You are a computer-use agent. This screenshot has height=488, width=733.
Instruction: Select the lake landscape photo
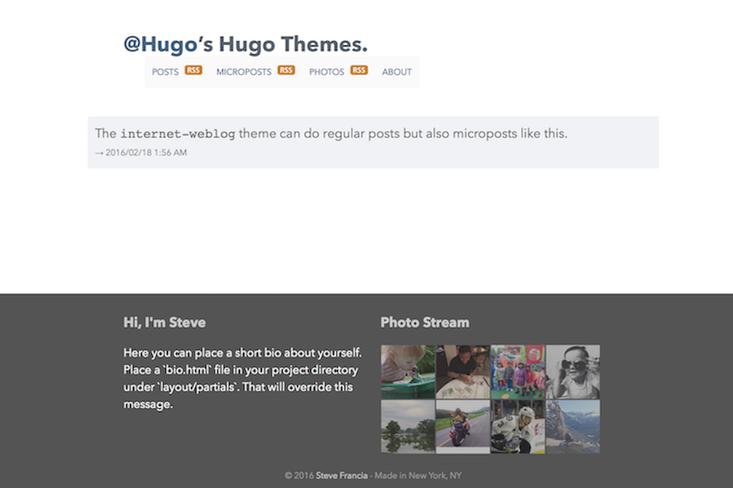pos(406,425)
